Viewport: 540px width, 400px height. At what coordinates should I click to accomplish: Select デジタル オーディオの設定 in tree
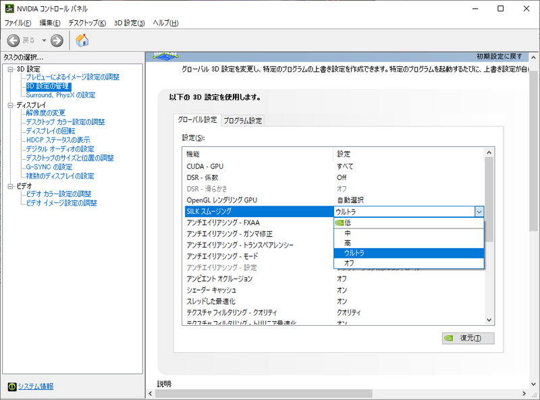point(60,148)
